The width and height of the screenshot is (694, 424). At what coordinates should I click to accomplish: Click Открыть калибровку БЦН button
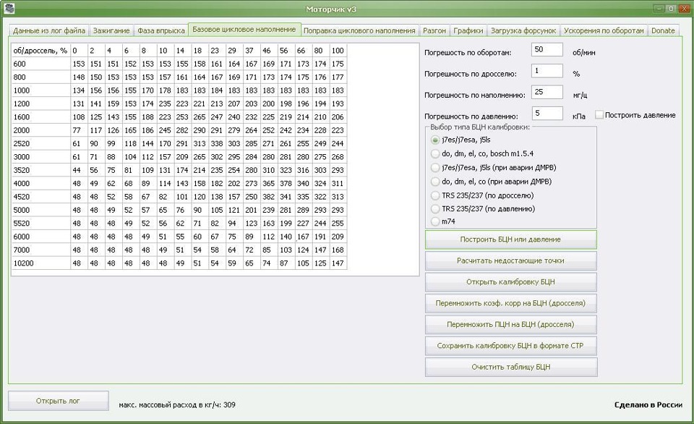[x=511, y=281]
